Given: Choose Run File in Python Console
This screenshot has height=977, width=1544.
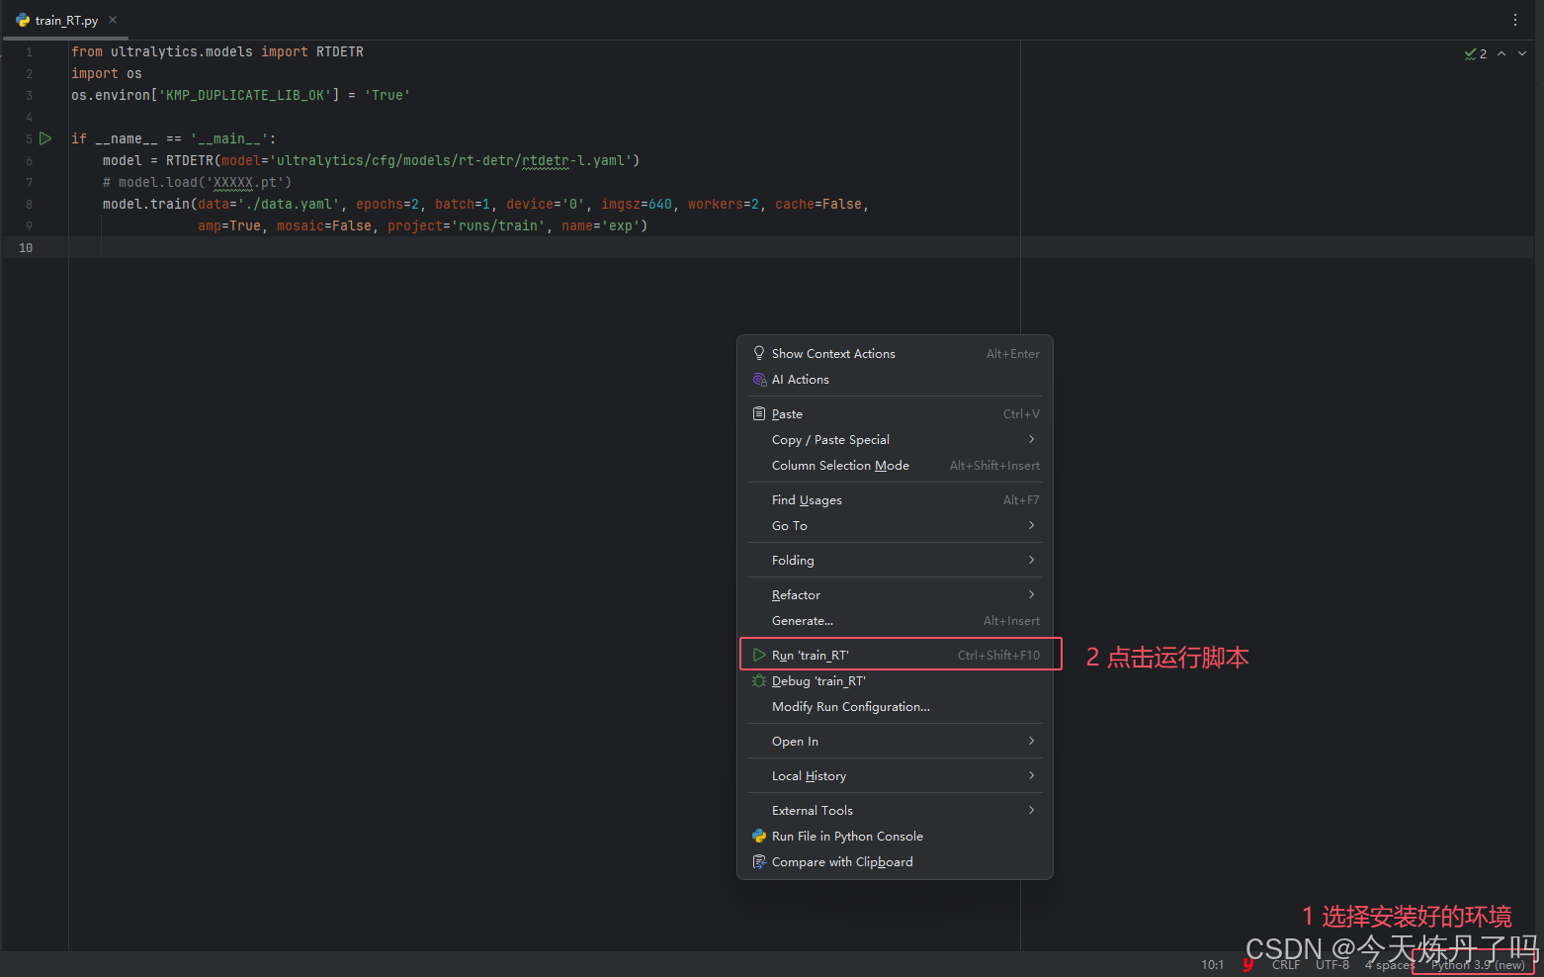Looking at the screenshot, I should (846, 836).
